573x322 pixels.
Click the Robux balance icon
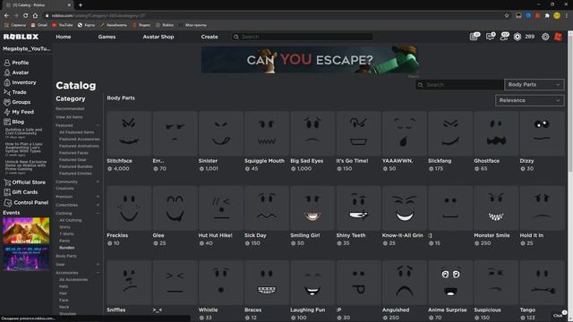pos(517,37)
